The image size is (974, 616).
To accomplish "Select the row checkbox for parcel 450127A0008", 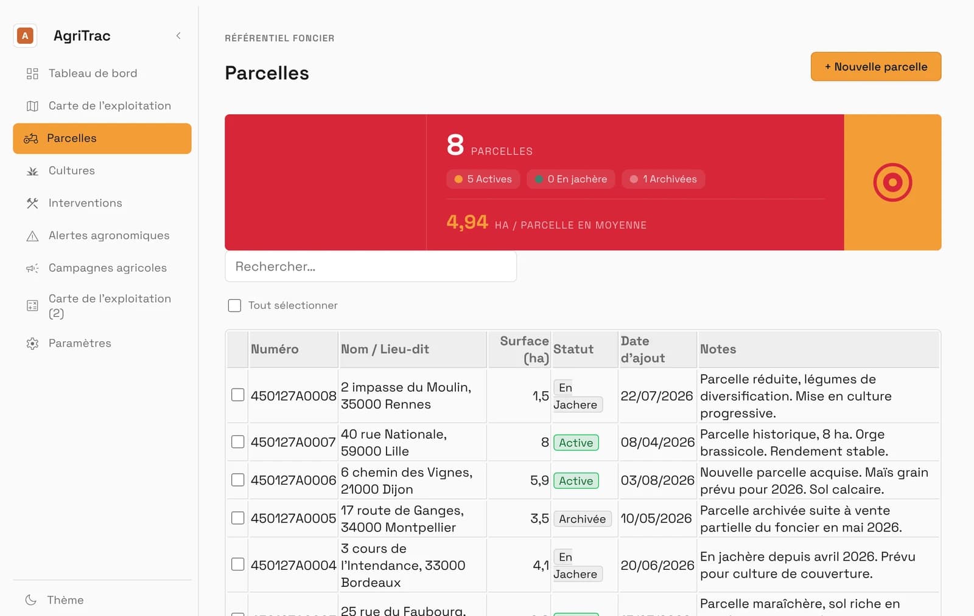I will coord(238,395).
